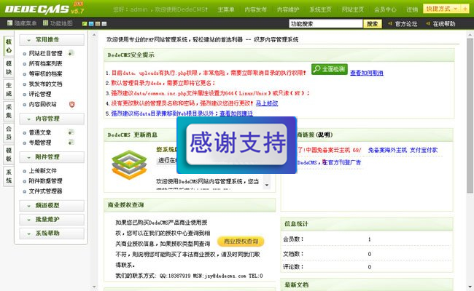Collapse the 常用操作 section

[x=52, y=40]
